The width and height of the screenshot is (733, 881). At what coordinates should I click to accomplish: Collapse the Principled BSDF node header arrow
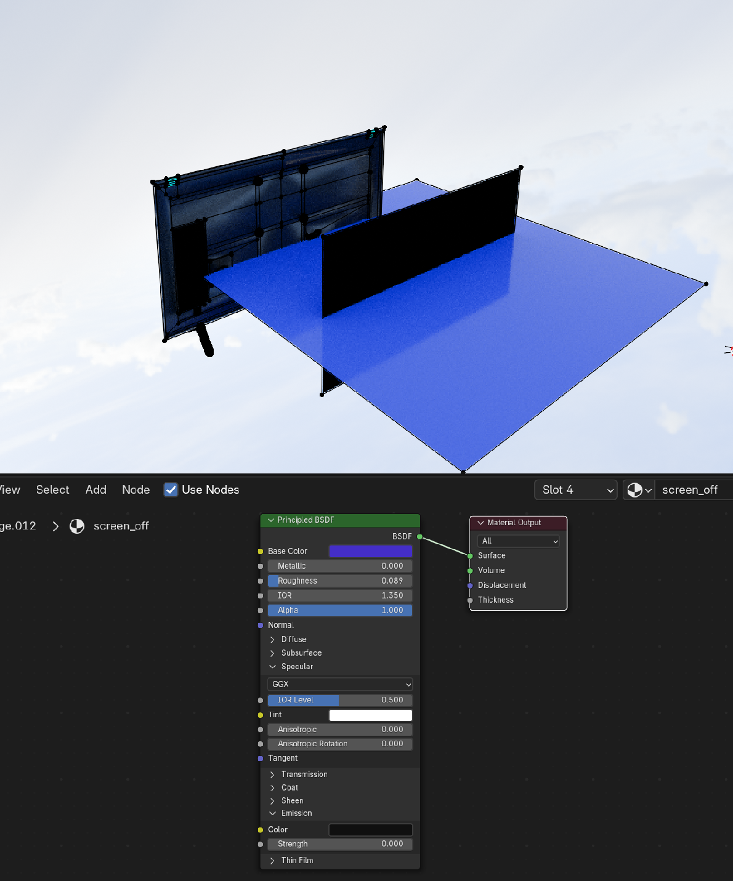click(x=270, y=520)
